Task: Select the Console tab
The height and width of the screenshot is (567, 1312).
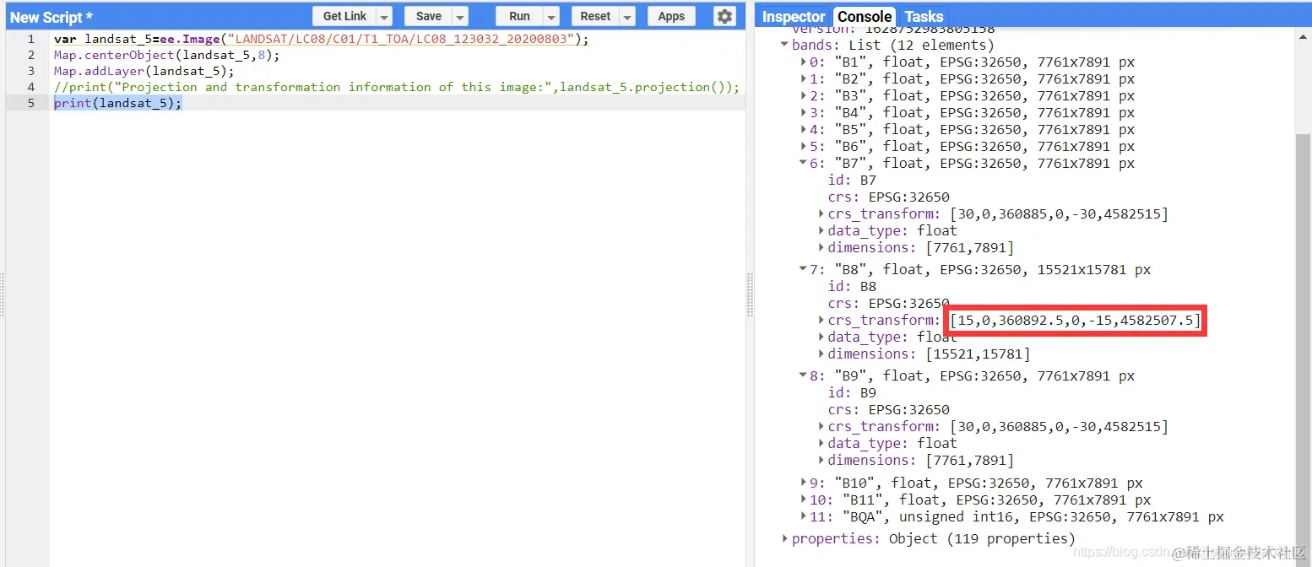Action: tap(865, 17)
